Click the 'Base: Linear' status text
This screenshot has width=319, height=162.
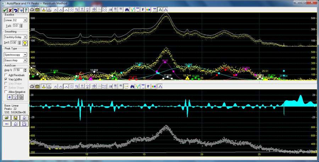[11, 106]
